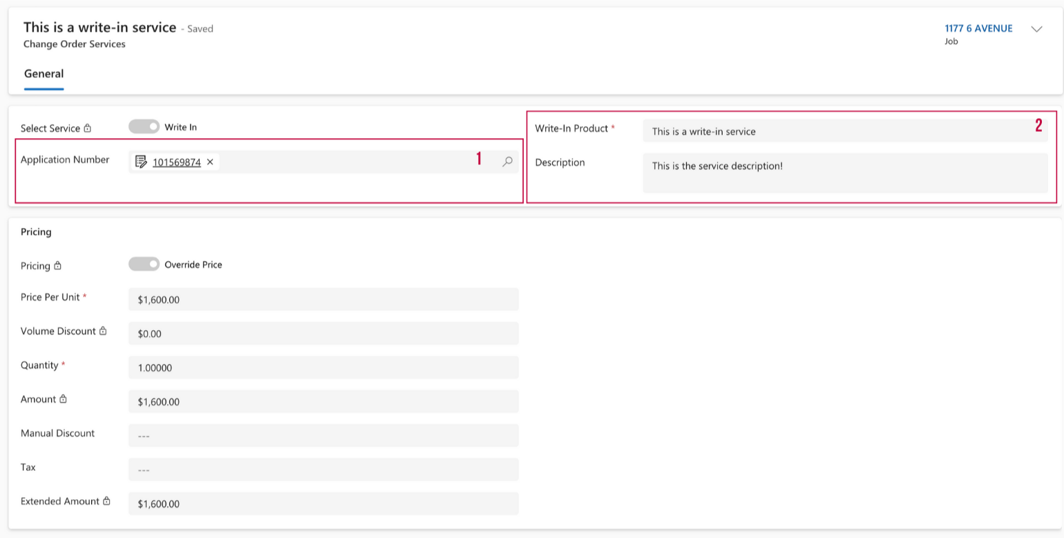1064x538 pixels.
Task: Click the lock icon beside Amount label
Action: (x=63, y=399)
